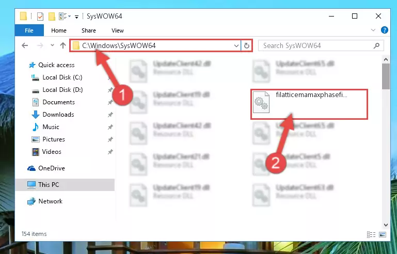Select OneDrive in navigation pane
This screenshot has width=397, height=254.
52,168
